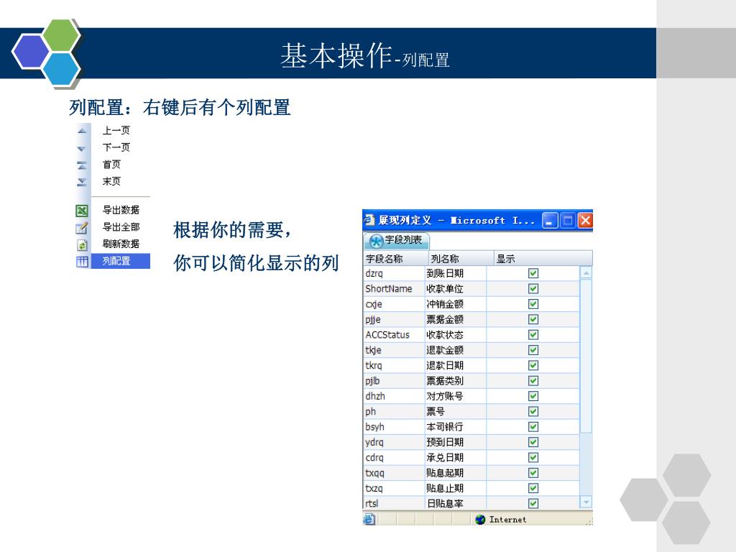Minimize the 展现列定义 dialog window
736x552 pixels.
(550, 220)
